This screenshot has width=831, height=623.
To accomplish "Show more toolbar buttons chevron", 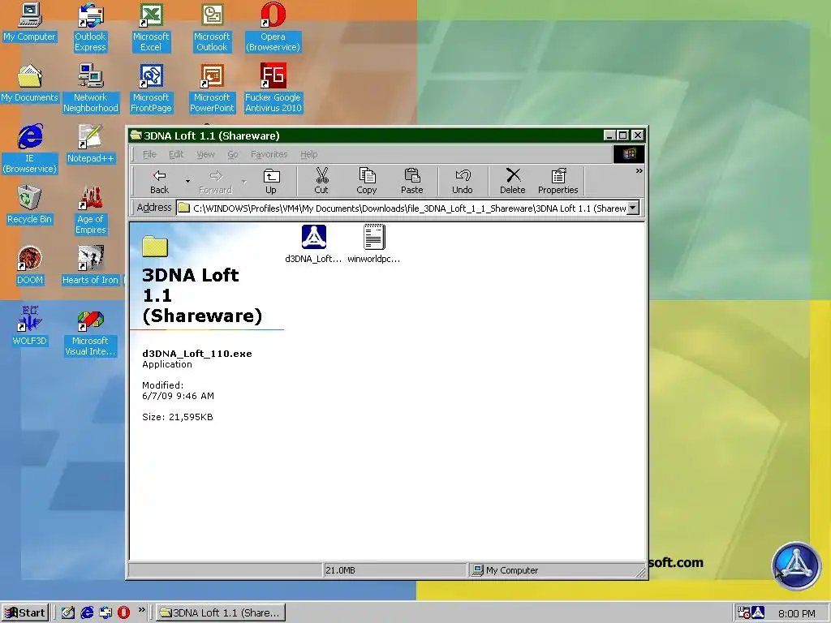I will [x=639, y=170].
